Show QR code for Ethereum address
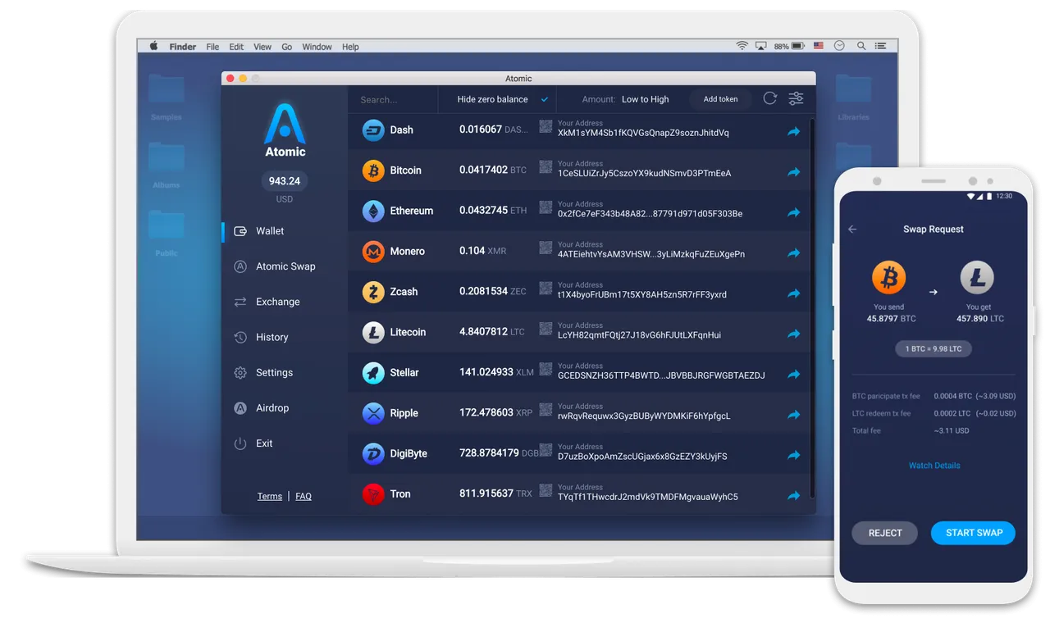The height and width of the screenshot is (623, 1050). (x=546, y=207)
